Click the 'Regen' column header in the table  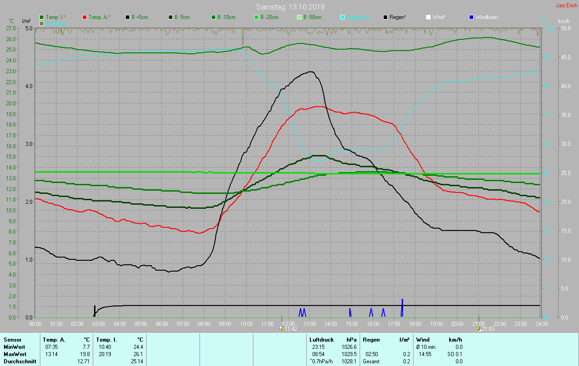[x=371, y=340]
